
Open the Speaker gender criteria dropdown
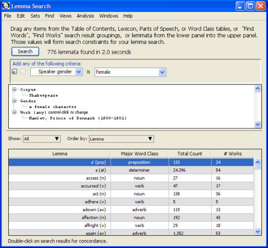[x=78, y=72]
